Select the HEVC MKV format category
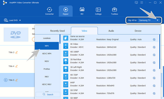This screenshot has width=164, height=99. (x=47, y=84)
